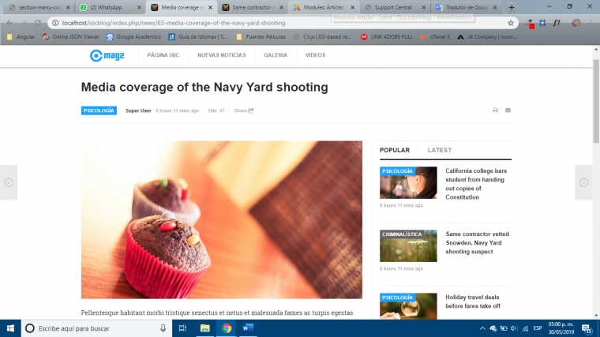Click ESP language indicator in tray

(x=538, y=328)
